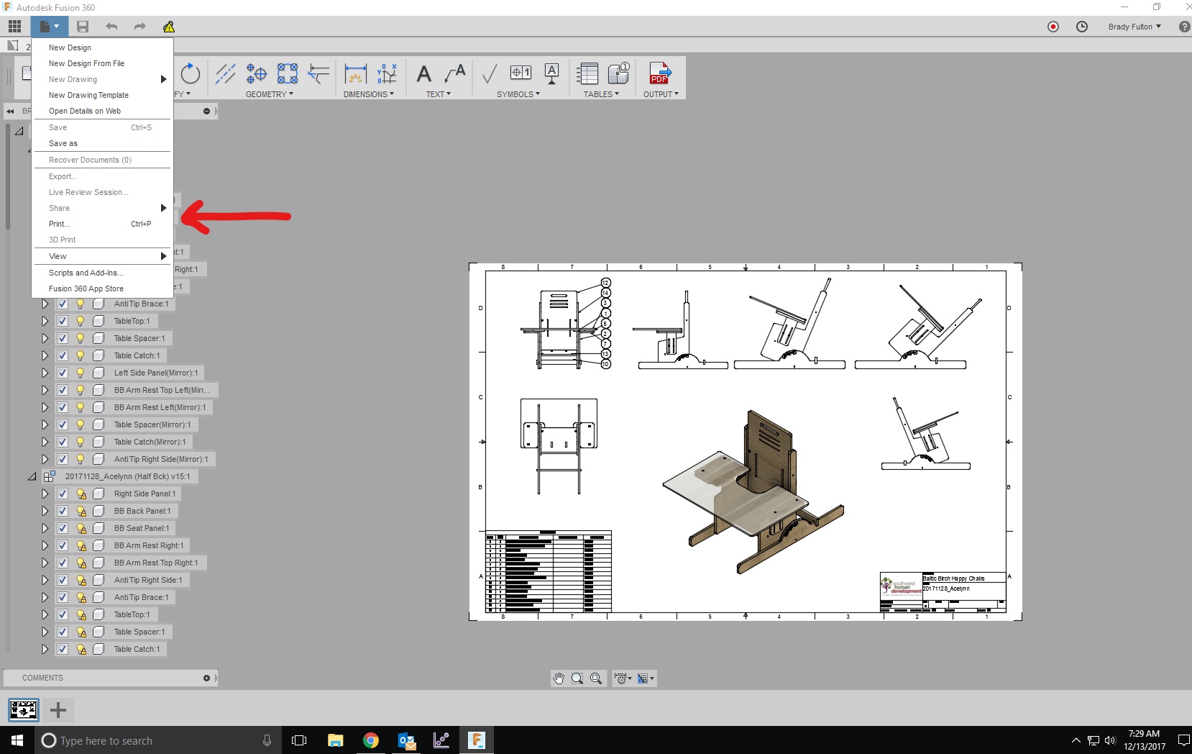Select New Drawing Template menu entry

[88, 95]
